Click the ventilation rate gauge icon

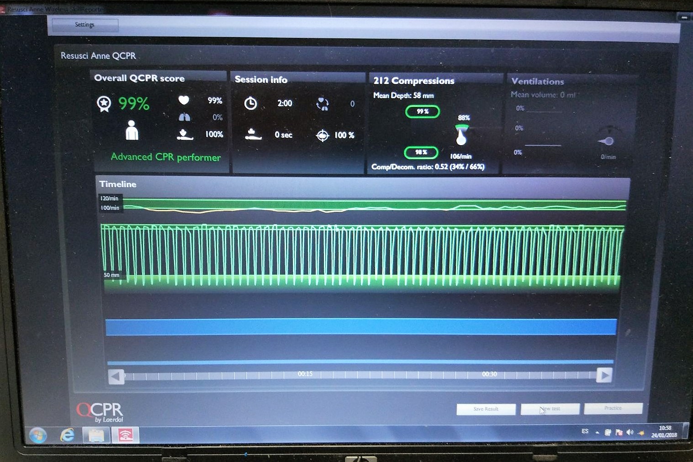coord(608,137)
